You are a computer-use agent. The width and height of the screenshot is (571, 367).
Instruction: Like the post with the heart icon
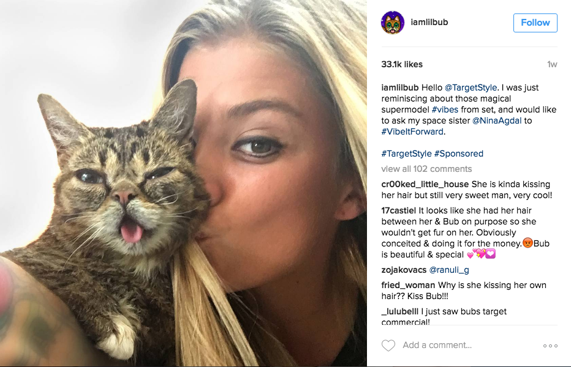point(388,345)
